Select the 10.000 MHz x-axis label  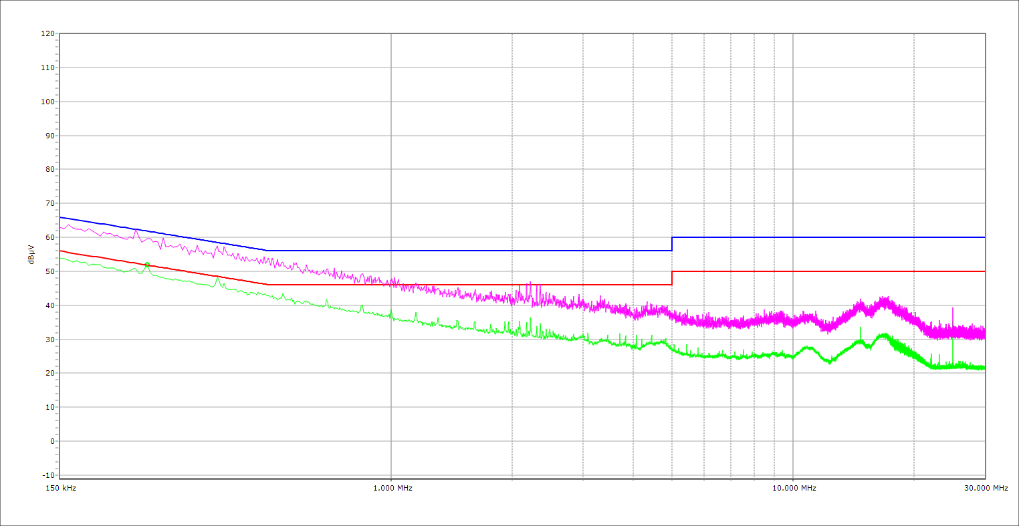[x=794, y=488]
